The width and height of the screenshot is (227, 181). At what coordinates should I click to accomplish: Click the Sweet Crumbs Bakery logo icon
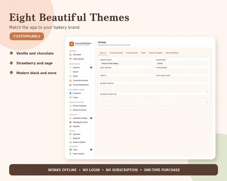(x=71, y=44)
